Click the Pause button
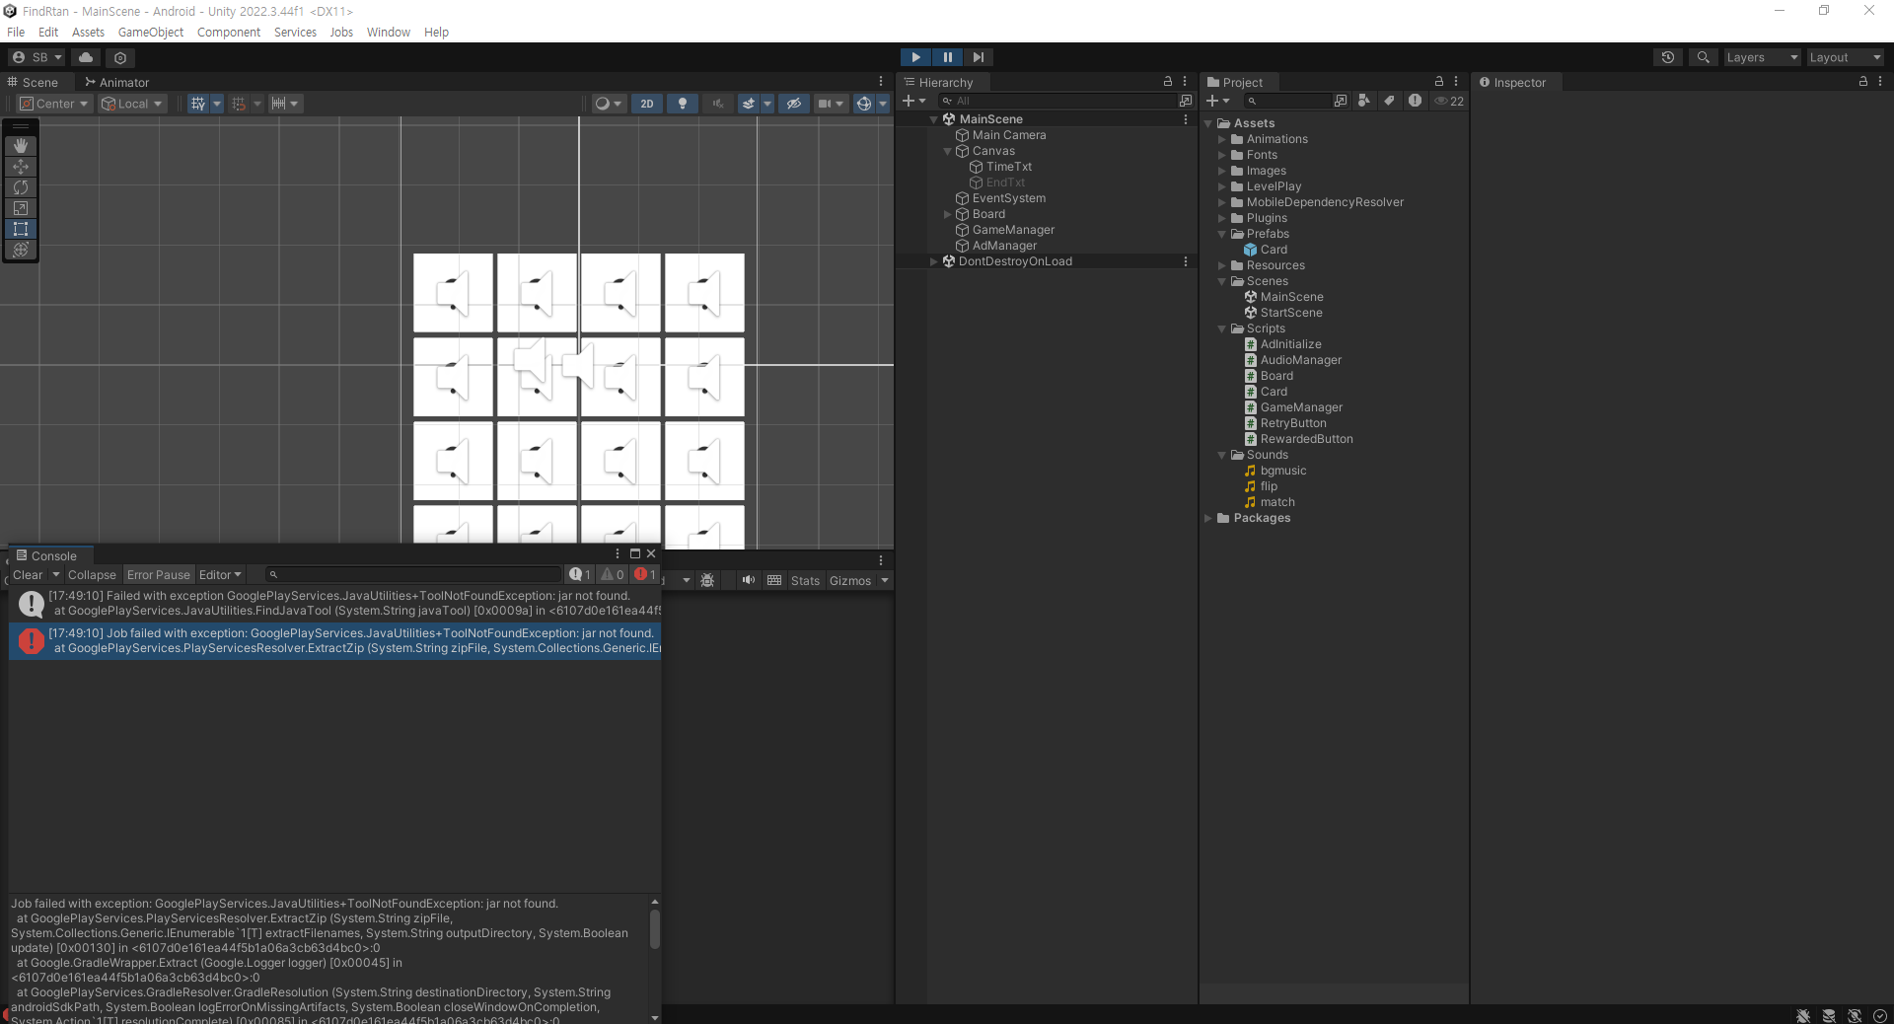This screenshot has height=1024, width=1894. pyautogui.click(x=947, y=57)
